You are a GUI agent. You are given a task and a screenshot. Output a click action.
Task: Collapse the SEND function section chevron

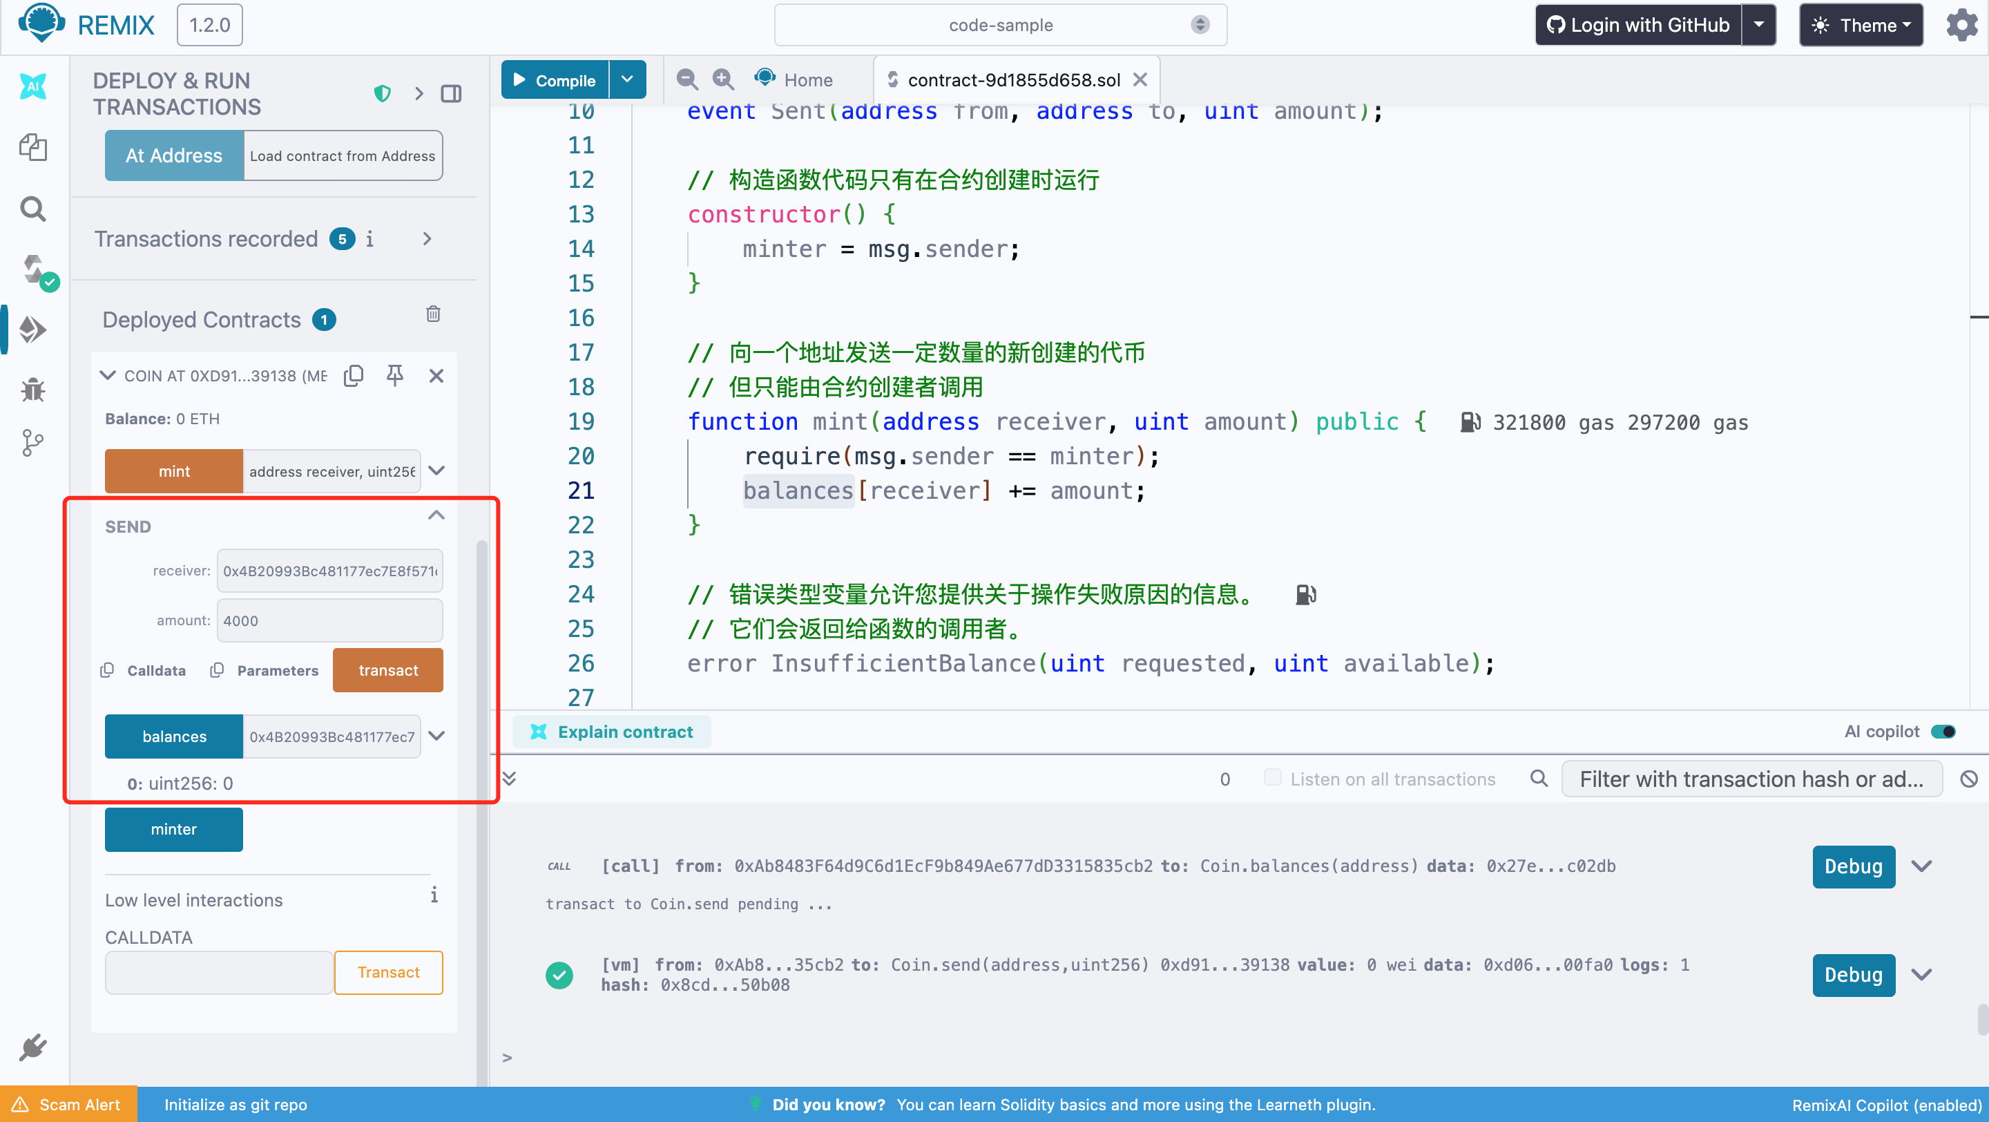pos(436,515)
